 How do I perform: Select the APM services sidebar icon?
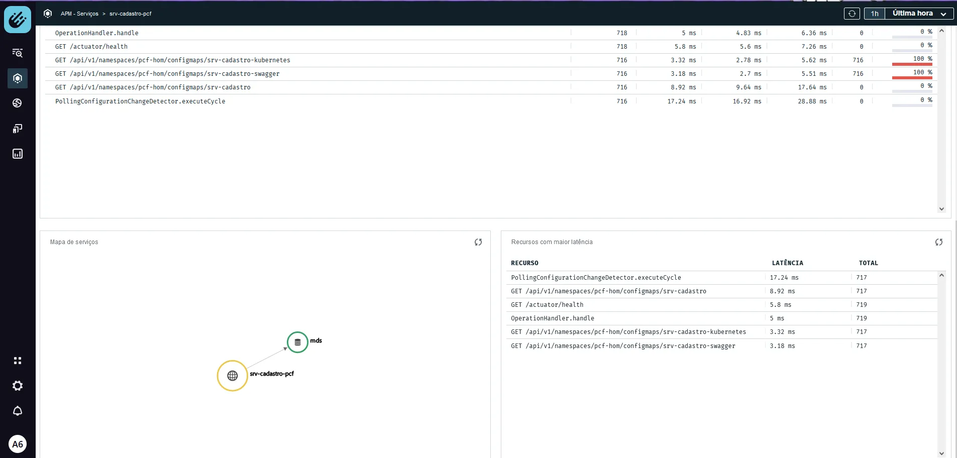click(18, 78)
